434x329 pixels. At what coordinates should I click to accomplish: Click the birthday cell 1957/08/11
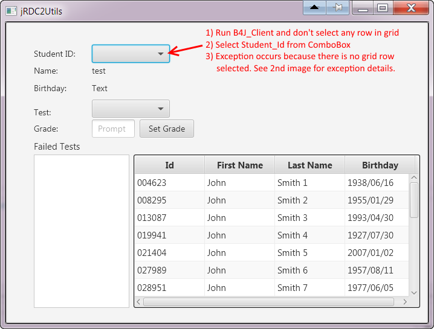[x=377, y=270]
